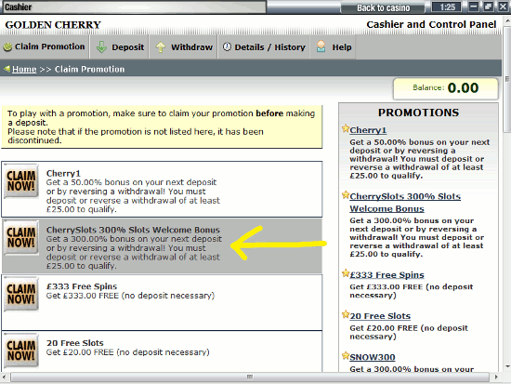The image size is (511, 384).
Task: Click the PROMOTIONS panel heading
Action: 418,113
